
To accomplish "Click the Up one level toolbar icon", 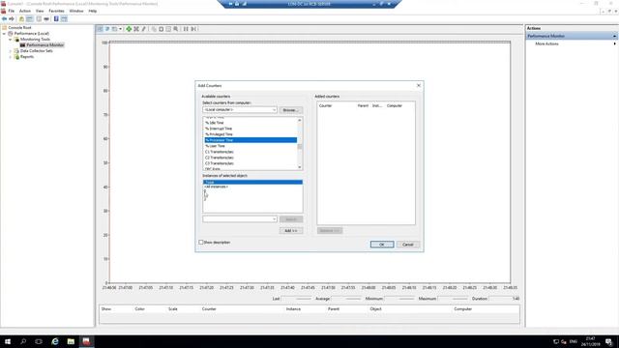I will click(x=21, y=19).
